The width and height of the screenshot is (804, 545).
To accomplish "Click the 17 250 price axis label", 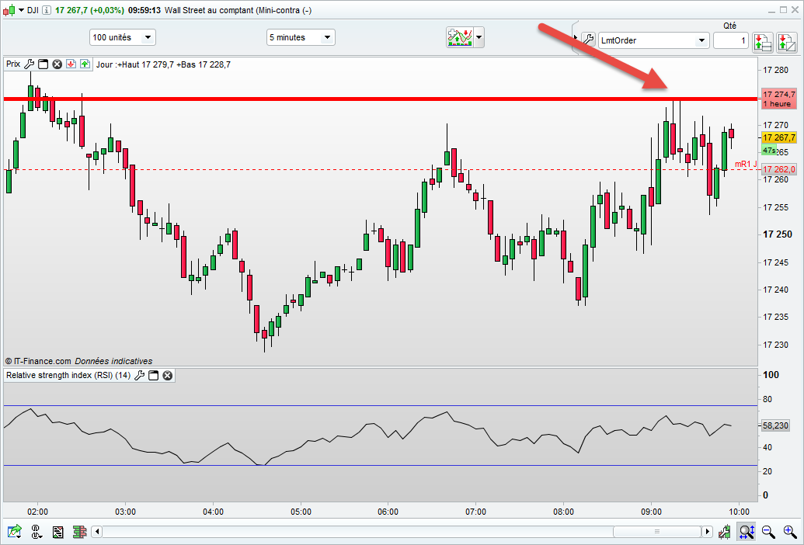I will [x=778, y=234].
